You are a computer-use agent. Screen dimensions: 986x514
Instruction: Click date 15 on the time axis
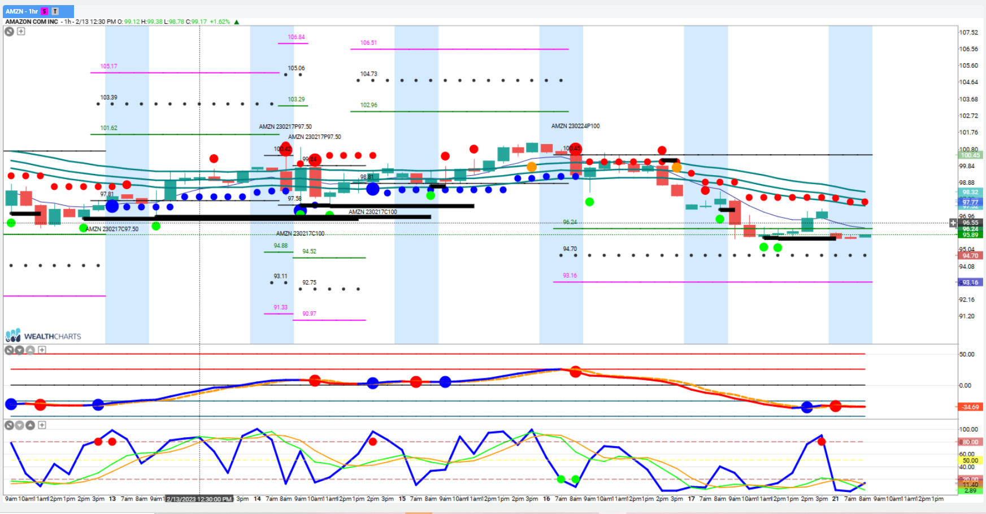tap(402, 499)
